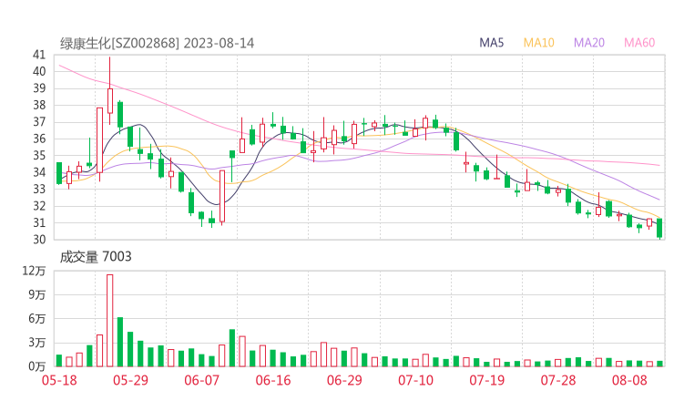The height and width of the screenshot is (401, 674).
Task: Click the 07-19 date axis label
Action: pos(486,380)
